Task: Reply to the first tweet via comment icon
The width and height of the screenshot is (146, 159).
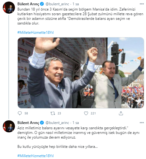Action: [x=20, y=113]
